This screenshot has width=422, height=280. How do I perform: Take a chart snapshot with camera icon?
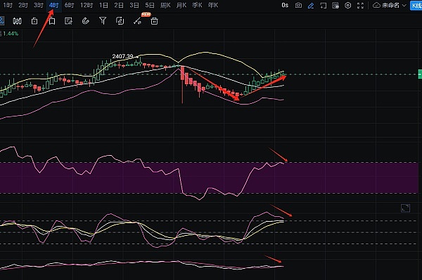click(298, 6)
